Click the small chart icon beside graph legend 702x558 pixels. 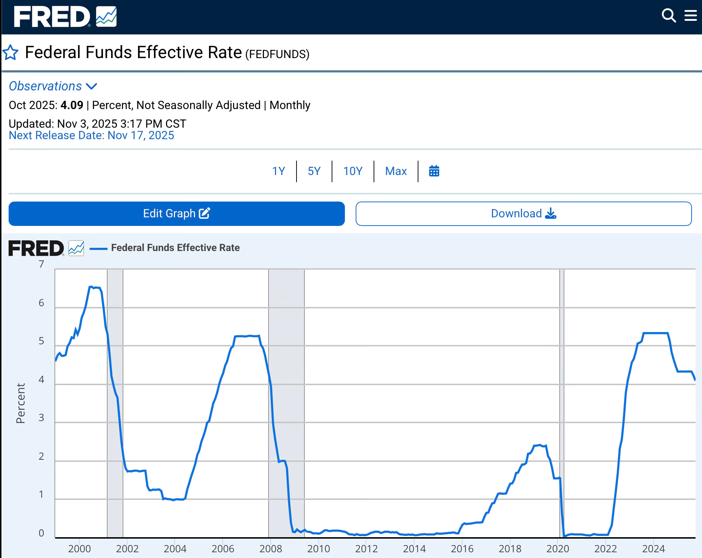[x=76, y=248]
